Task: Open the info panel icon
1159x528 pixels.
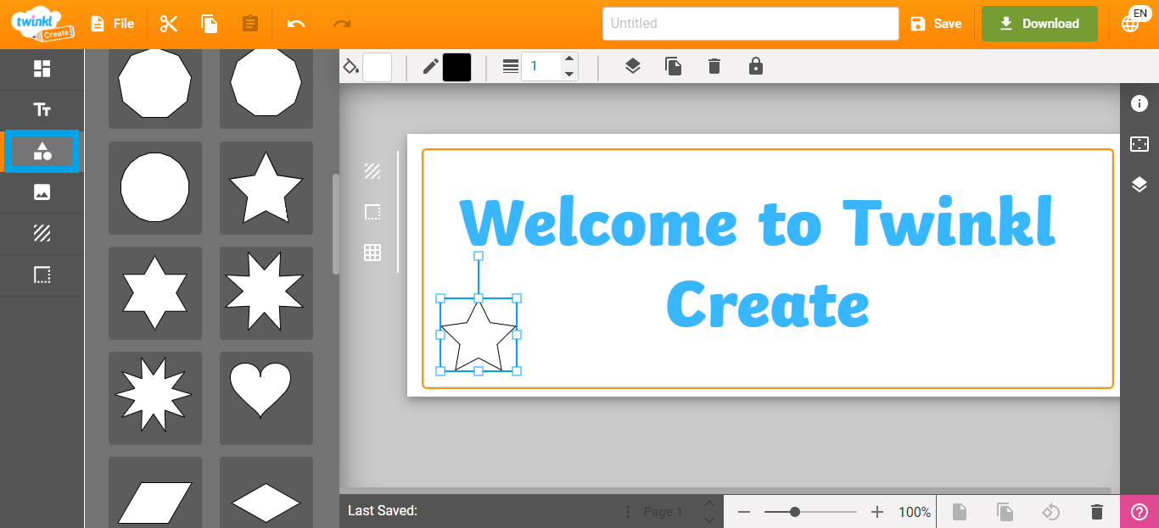Action: 1139,103
